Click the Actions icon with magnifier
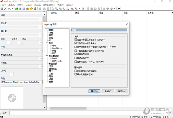 [x=72, y=9]
